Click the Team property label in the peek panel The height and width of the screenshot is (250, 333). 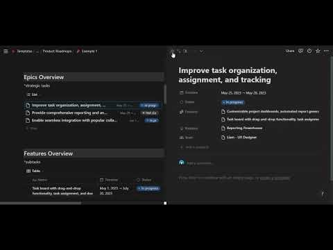187,137
